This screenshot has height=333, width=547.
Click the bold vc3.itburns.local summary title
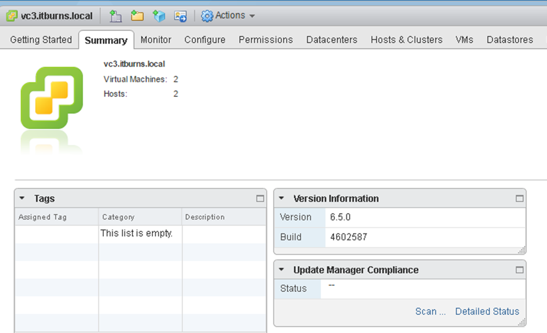click(134, 64)
